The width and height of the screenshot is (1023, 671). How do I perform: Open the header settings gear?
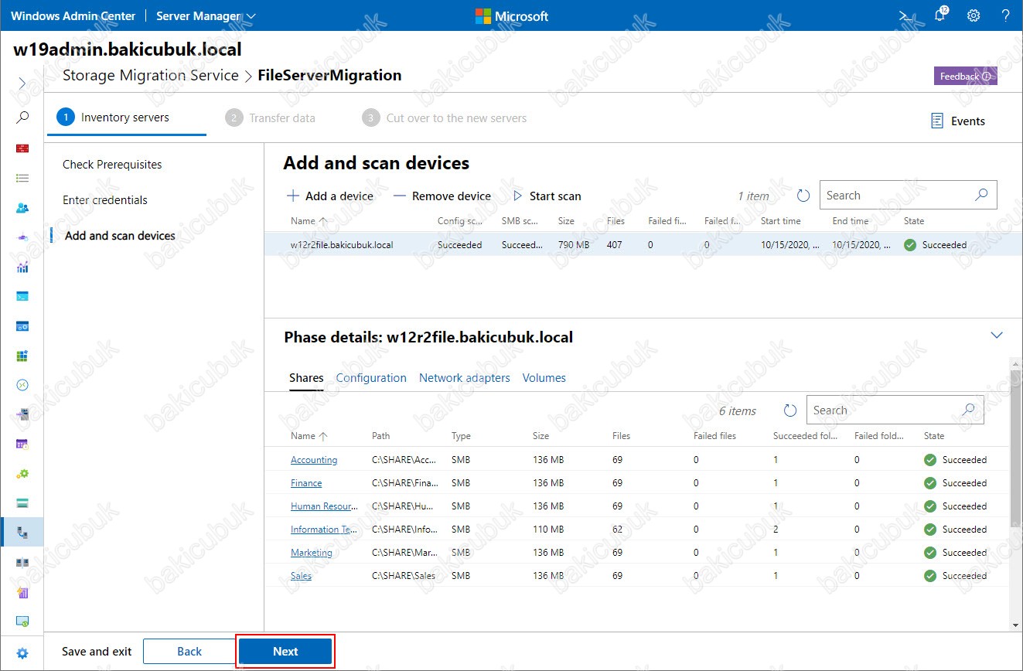pos(974,15)
